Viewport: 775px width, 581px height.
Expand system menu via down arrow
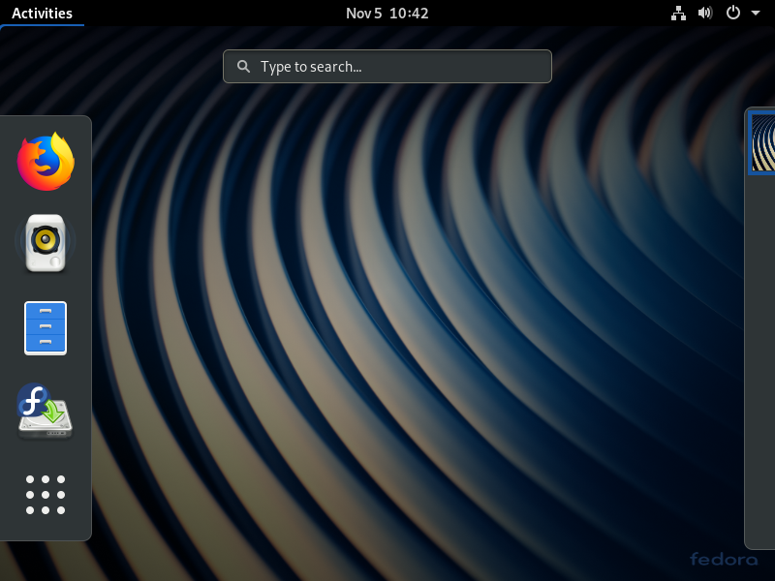(x=756, y=14)
